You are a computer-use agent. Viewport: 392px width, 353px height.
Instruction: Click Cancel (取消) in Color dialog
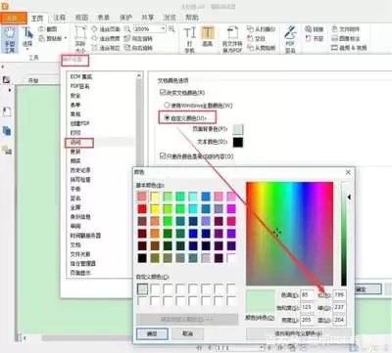[187, 333]
